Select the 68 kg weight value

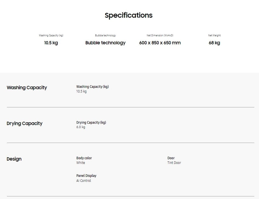(214, 43)
